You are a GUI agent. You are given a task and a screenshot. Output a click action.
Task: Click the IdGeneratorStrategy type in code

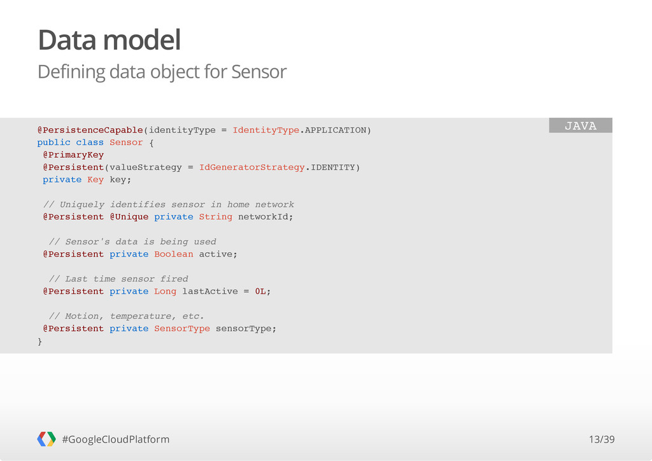252,167
